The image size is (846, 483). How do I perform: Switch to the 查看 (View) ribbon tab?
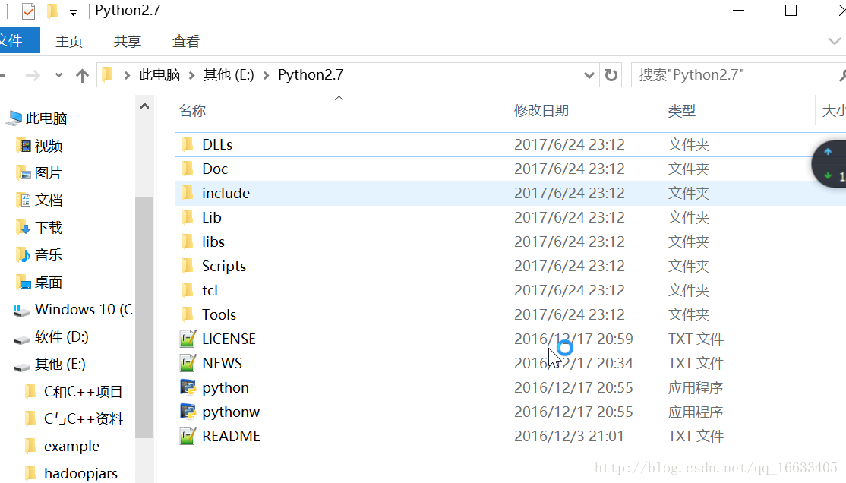(x=185, y=41)
